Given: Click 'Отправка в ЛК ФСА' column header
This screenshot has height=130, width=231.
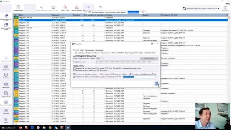Looking at the screenshot, I should tap(193, 15).
